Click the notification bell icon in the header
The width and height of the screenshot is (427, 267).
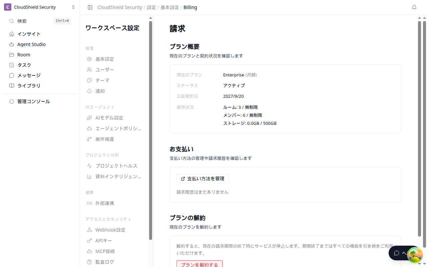414,7
